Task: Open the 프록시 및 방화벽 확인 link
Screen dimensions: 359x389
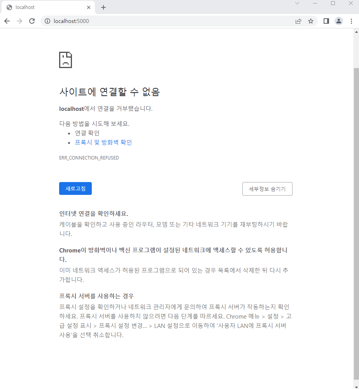Action: click(x=103, y=142)
